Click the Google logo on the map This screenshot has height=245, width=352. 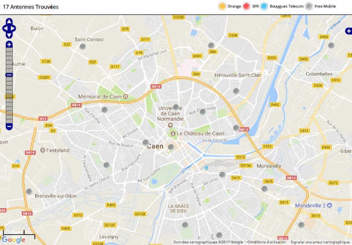pyautogui.click(x=13, y=240)
